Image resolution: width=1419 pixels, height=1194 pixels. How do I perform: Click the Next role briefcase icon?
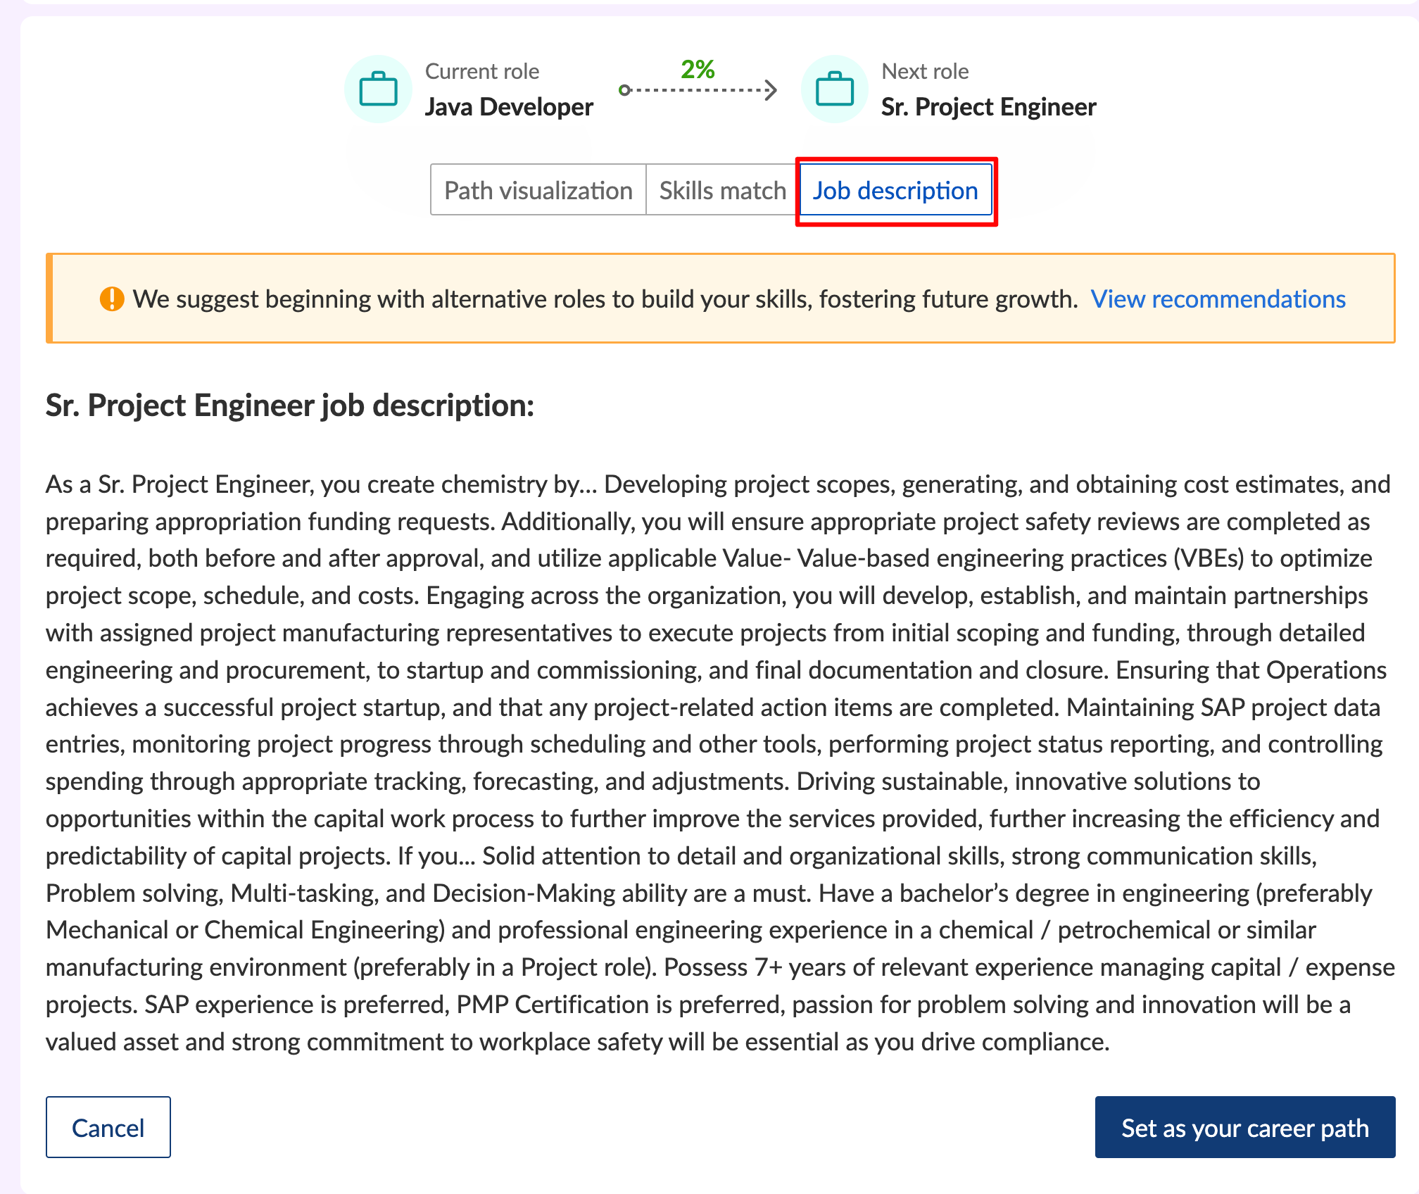tap(834, 89)
